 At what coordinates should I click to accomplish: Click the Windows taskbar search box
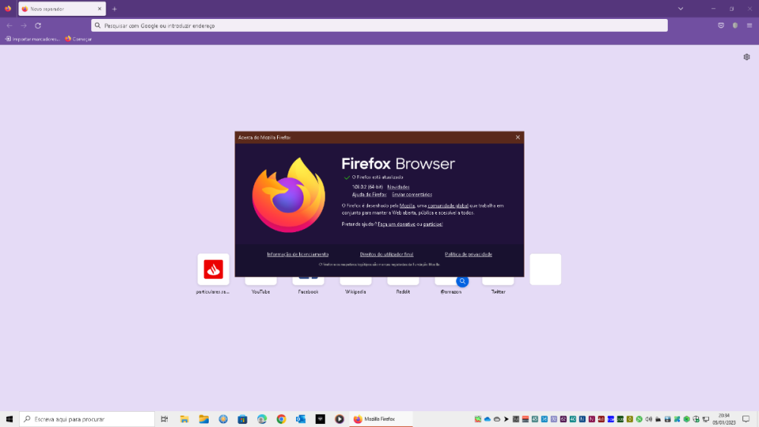(x=87, y=419)
